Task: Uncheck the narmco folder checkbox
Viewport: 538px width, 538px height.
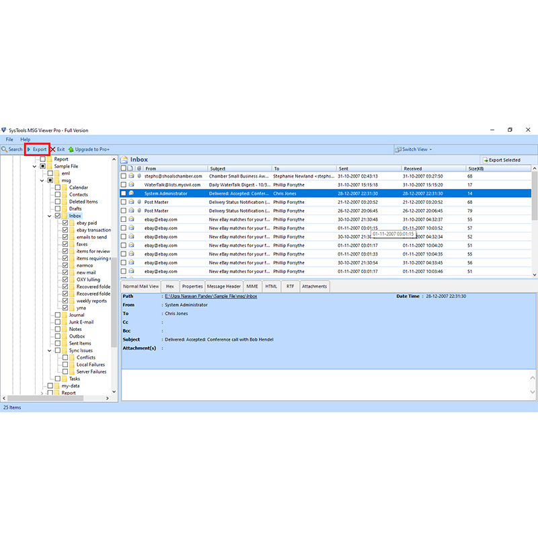Action: (65, 265)
